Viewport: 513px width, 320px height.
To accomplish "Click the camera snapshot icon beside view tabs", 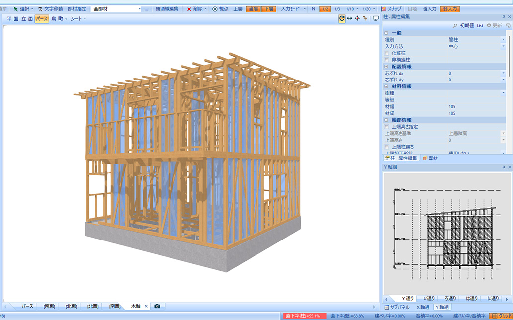I will click(x=157, y=306).
